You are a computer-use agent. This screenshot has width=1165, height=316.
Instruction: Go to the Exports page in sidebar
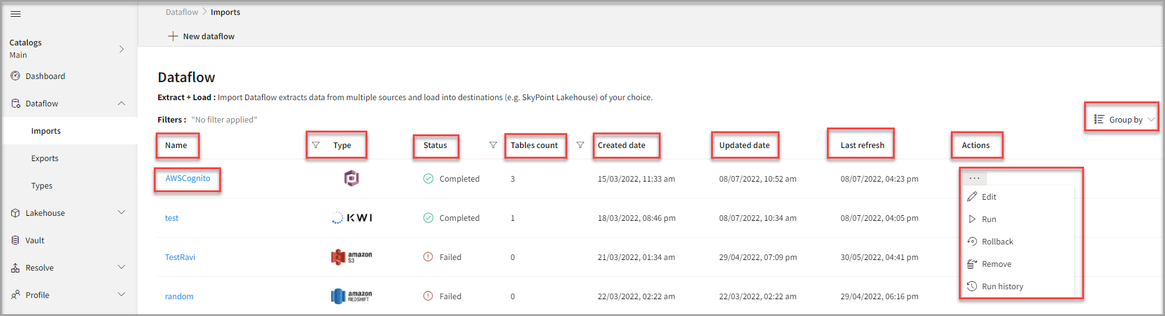click(45, 158)
